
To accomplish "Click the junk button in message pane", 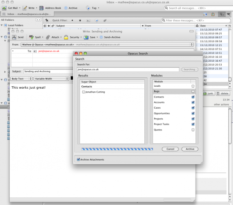I will coord(208,93).
